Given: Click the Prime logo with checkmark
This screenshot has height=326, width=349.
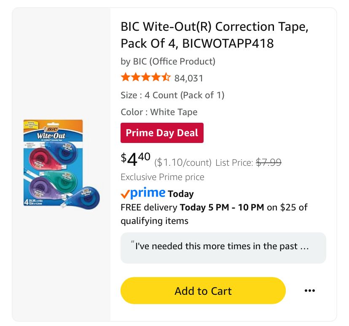Looking at the screenshot, I should 143,193.
